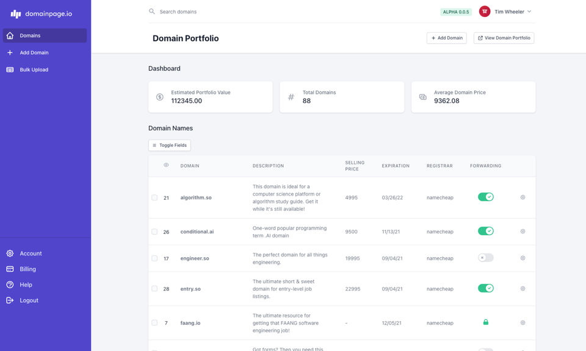Click the search magnifier icon

coord(152,12)
